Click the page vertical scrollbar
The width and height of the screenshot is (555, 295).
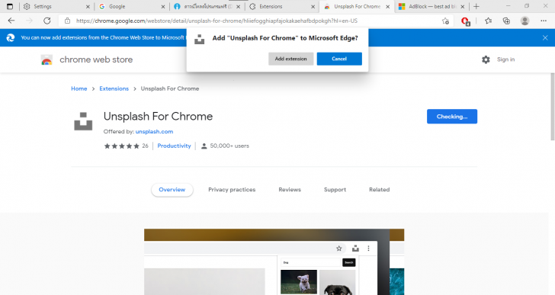pos(552,107)
